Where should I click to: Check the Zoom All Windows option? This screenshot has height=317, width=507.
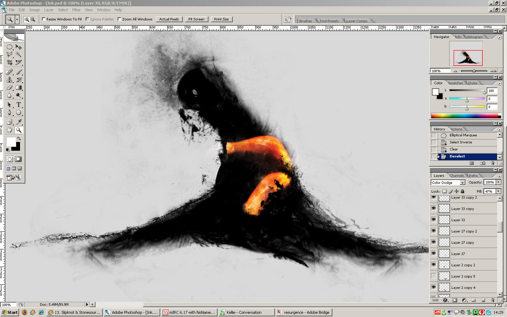119,19
